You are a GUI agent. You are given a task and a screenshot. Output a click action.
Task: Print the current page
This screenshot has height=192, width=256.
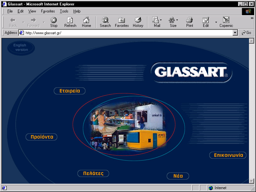(189, 22)
